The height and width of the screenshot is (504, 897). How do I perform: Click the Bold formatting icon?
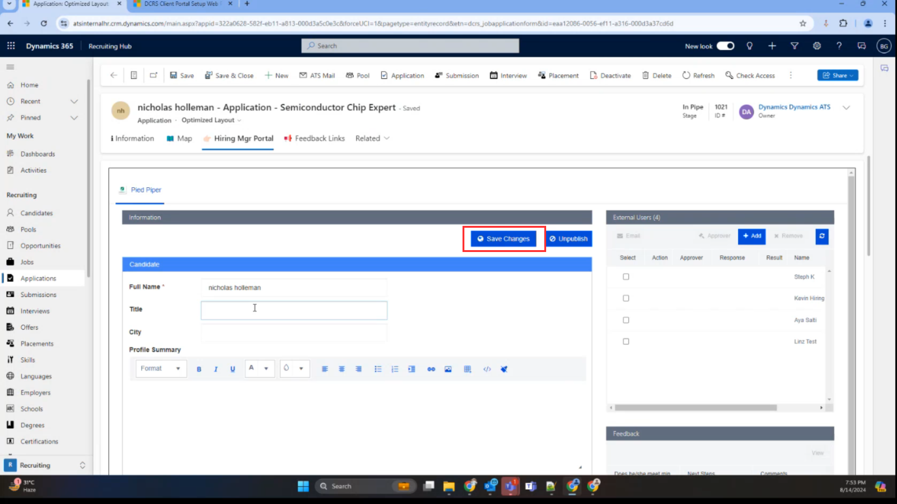pyautogui.click(x=199, y=369)
